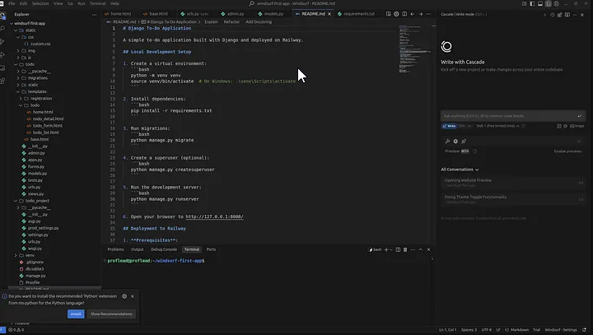The image size is (593, 335).
Task: Toggle Write mode in Cascade
Action: [450, 126]
